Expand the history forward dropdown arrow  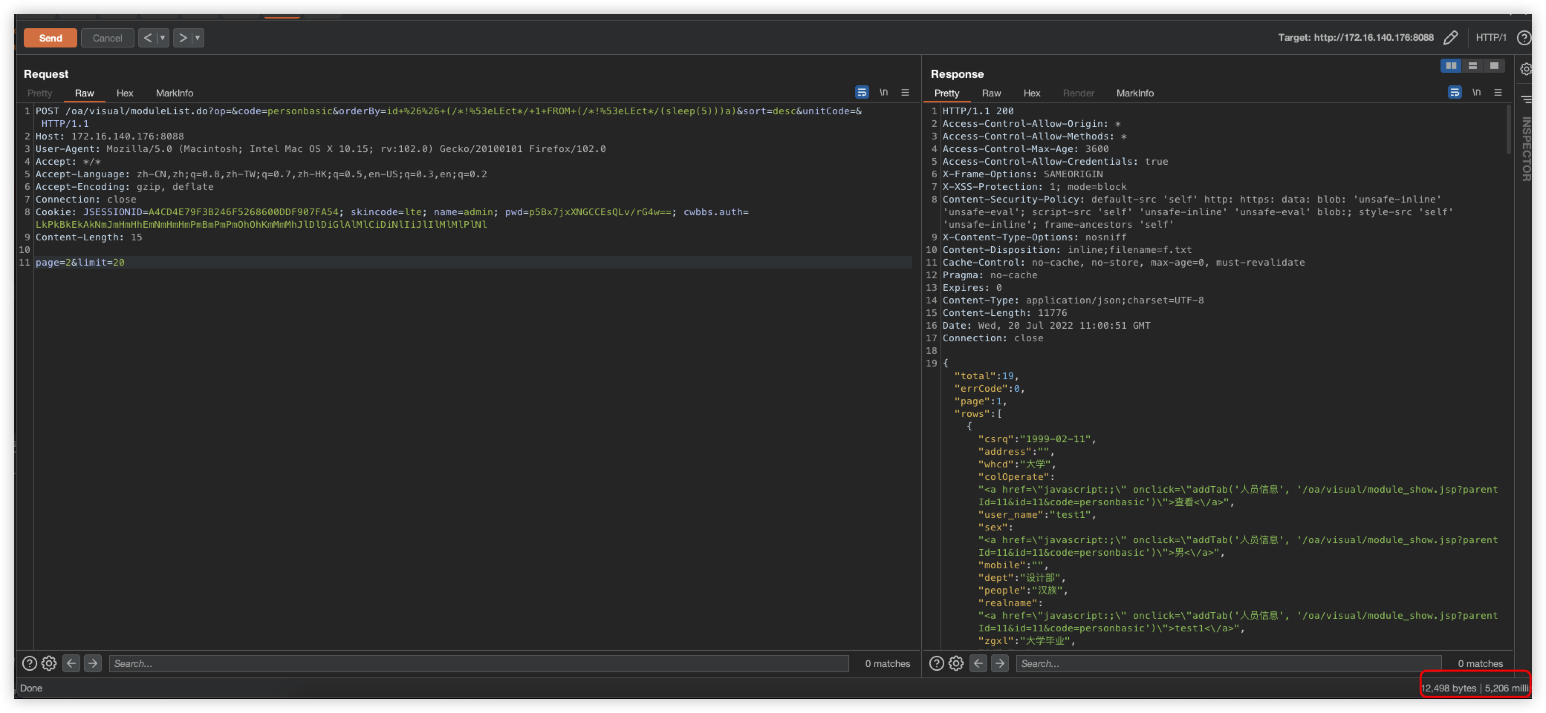[198, 38]
